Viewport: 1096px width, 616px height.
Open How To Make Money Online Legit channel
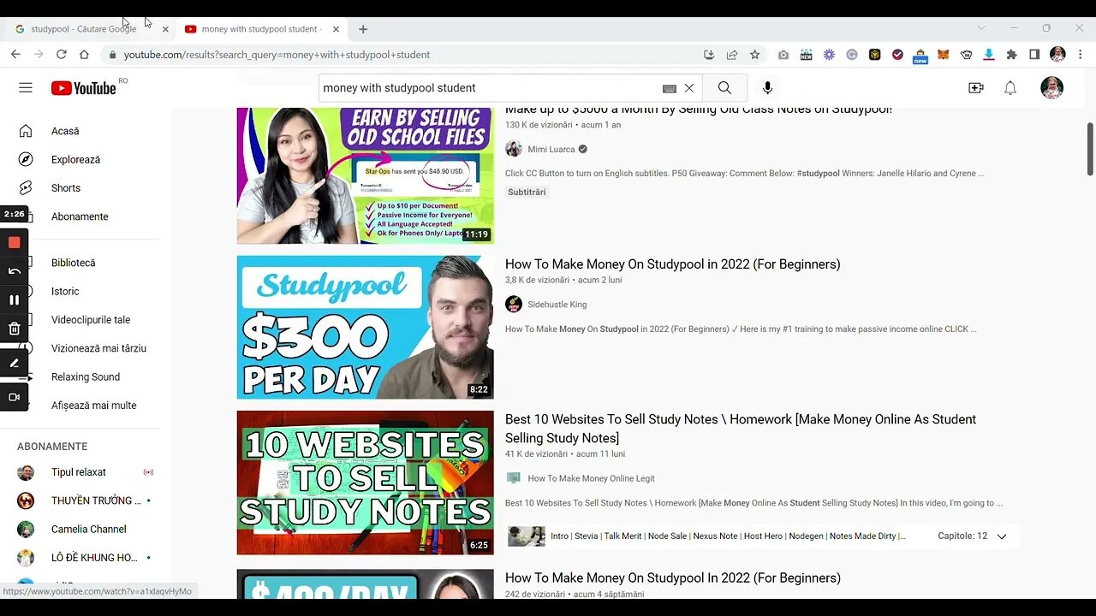click(591, 478)
